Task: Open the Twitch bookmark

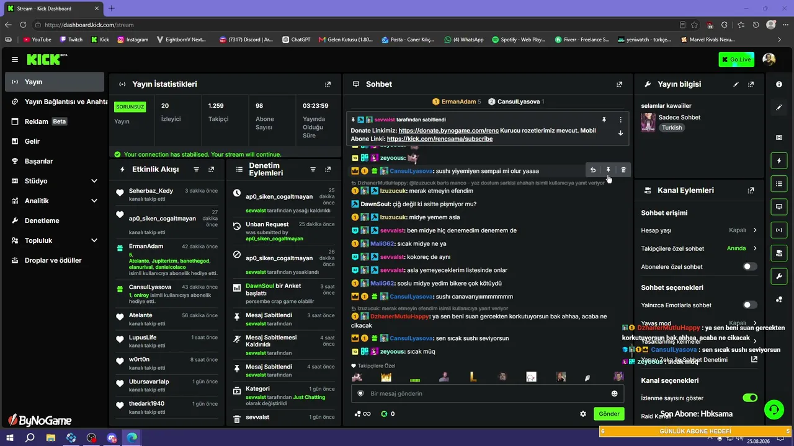Action: coord(71,40)
